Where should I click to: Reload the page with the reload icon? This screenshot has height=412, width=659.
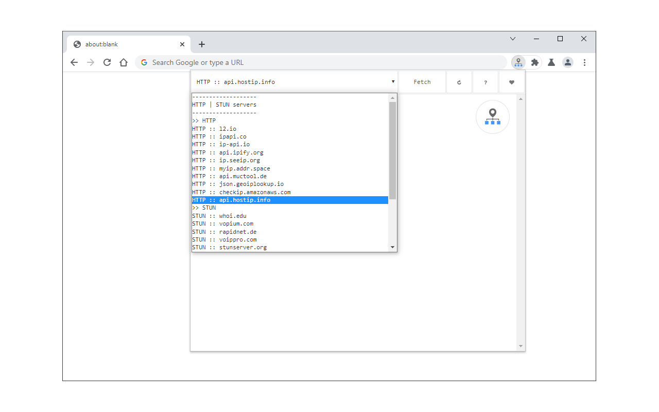(x=107, y=62)
